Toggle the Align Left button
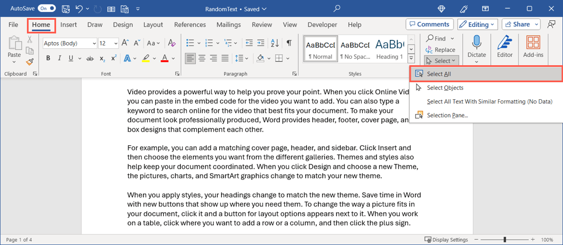Image resolution: width=563 pixels, height=245 pixels. pos(190,58)
